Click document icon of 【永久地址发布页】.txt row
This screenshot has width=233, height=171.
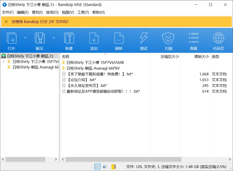pyautogui.click(x=63, y=85)
